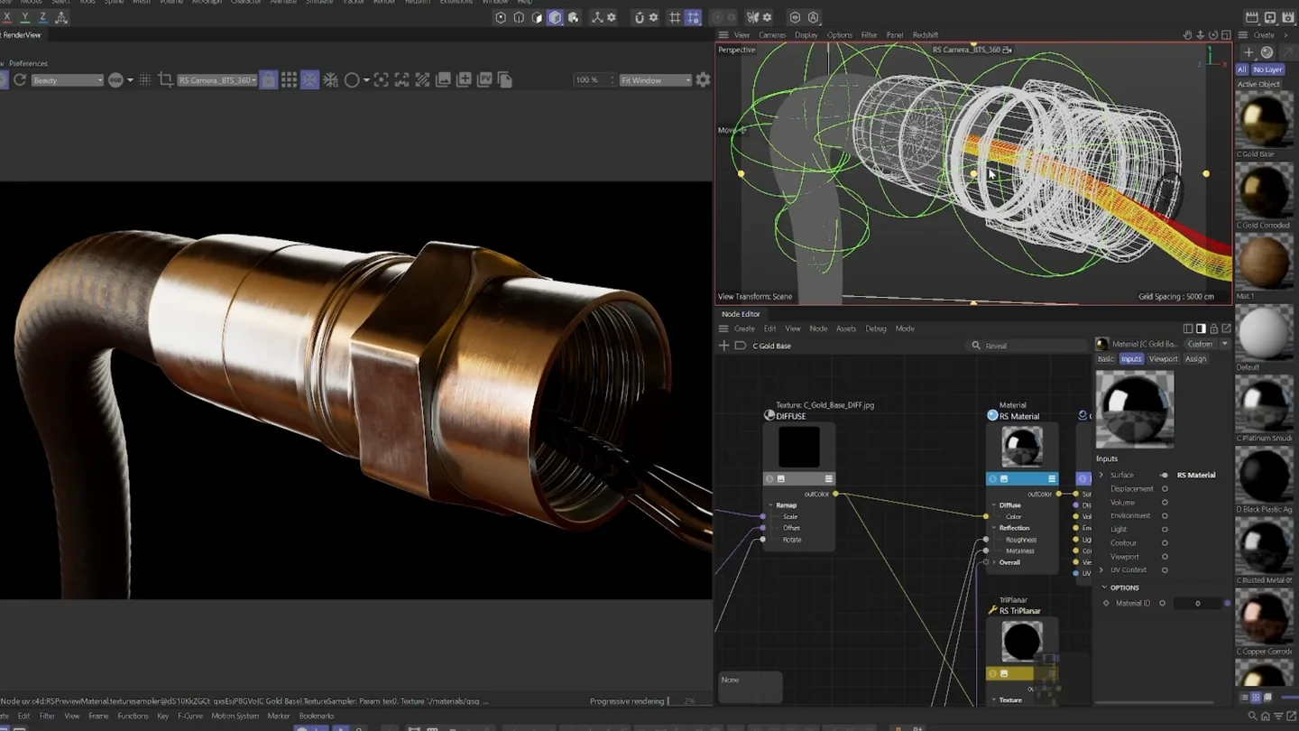The image size is (1299, 731).
Task: Click the DIFFUSE node menu lines icon
Action: pos(828,479)
